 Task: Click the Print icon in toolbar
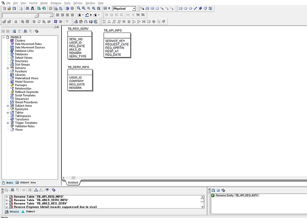tap(21, 9)
